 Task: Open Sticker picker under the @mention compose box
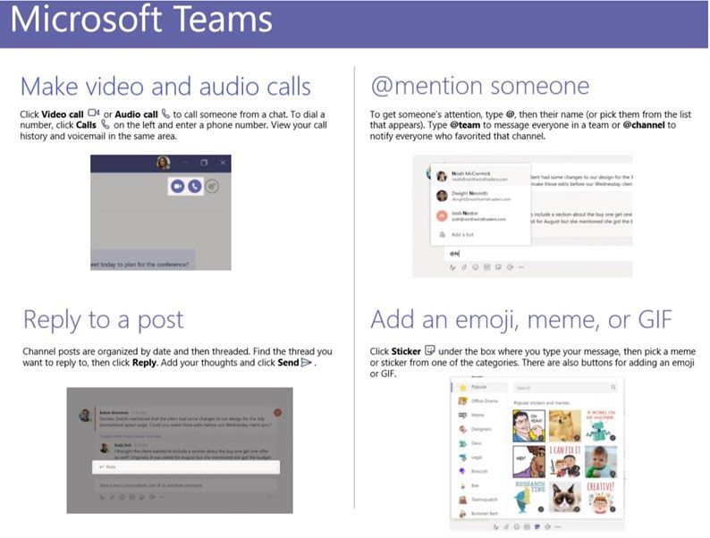(x=498, y=267)
